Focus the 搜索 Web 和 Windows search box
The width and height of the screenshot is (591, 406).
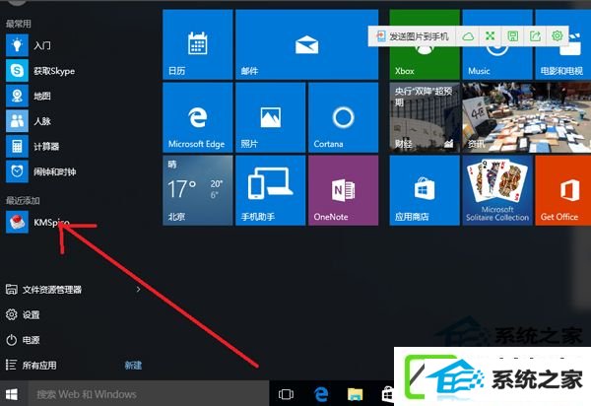click(x=148, y=394)
